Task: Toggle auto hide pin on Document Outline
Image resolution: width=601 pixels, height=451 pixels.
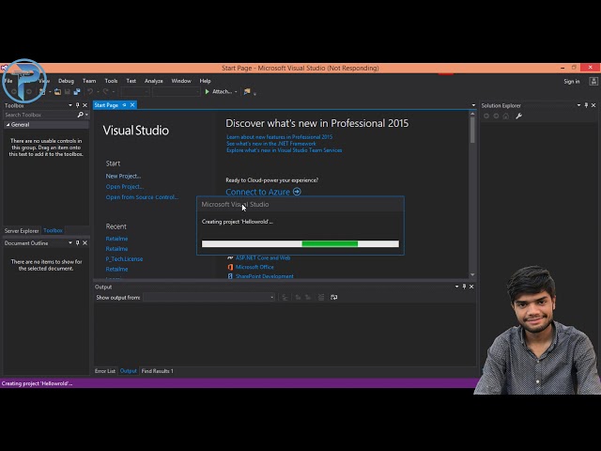Action: [77, 242]
